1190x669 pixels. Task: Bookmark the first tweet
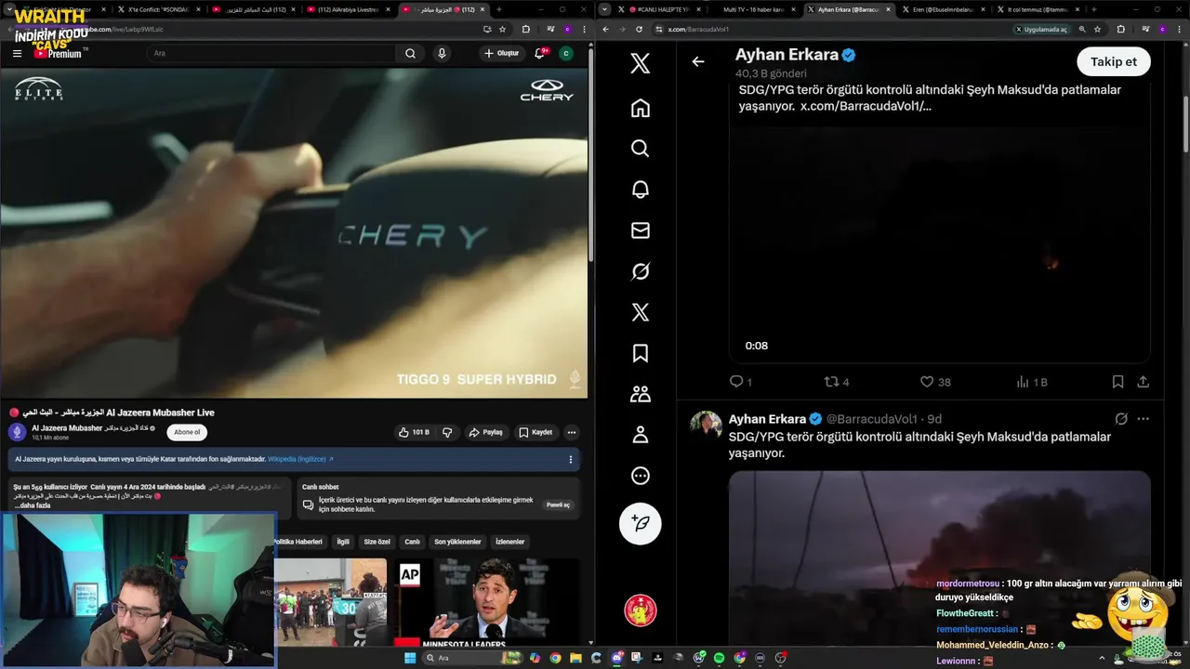coord(1118,382)
